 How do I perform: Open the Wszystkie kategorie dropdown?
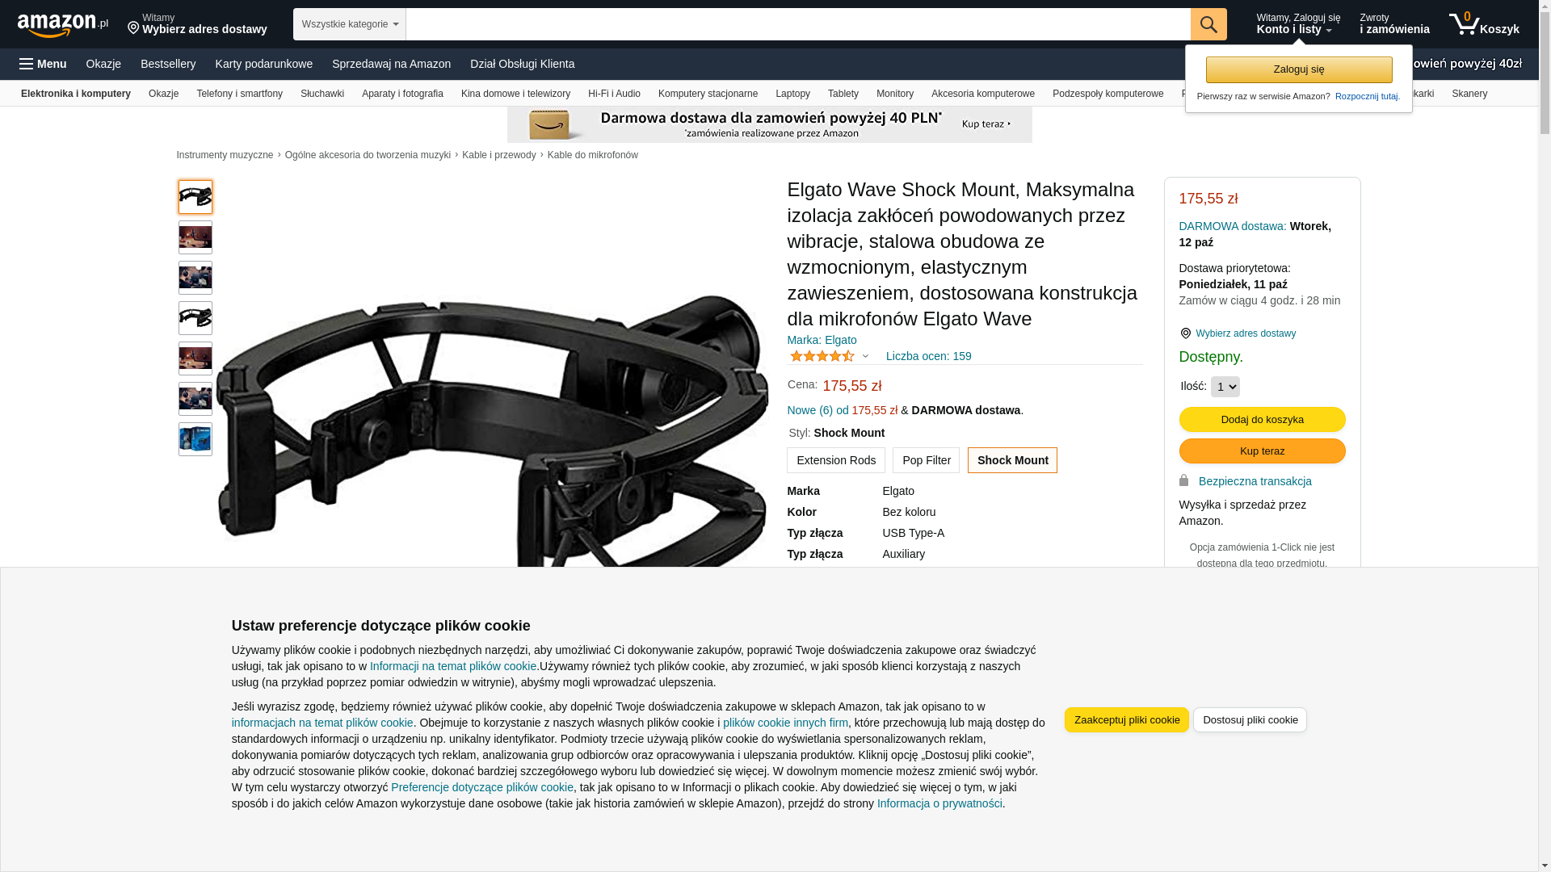pos(349,24)
